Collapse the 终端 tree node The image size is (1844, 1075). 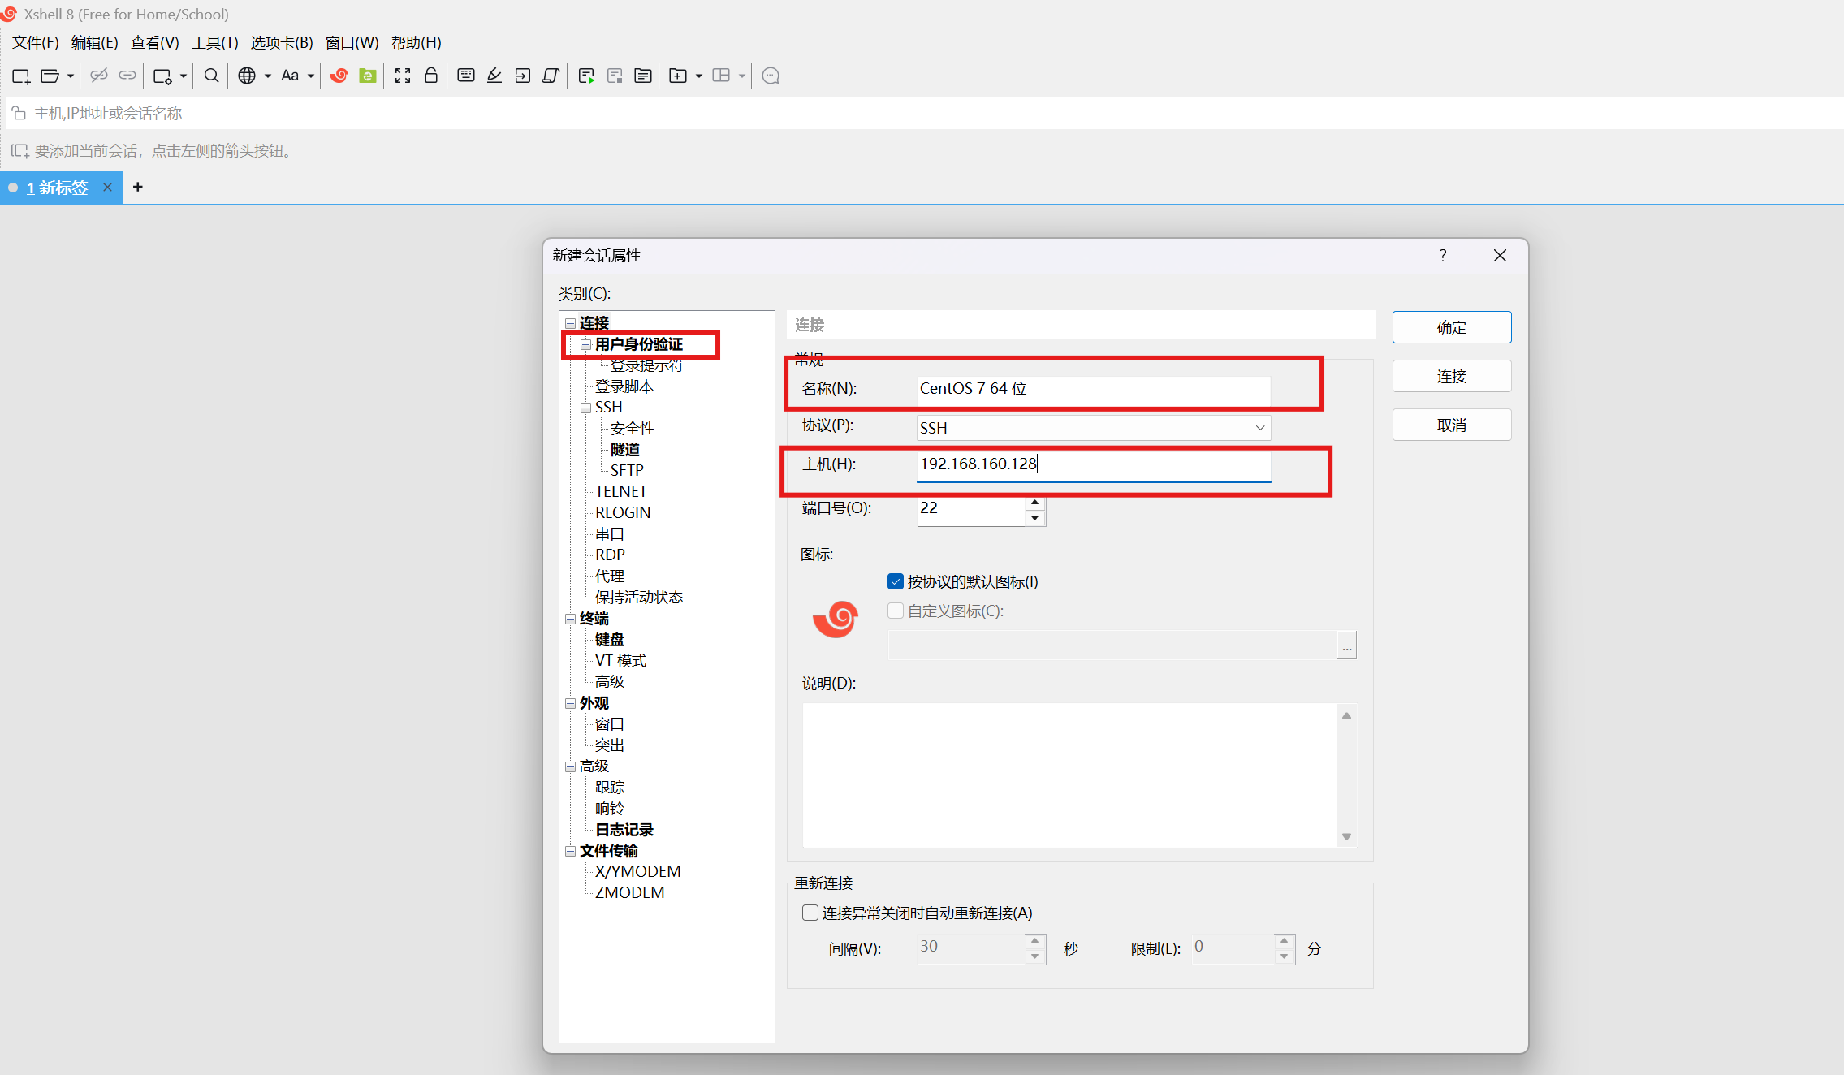point(571,619)
